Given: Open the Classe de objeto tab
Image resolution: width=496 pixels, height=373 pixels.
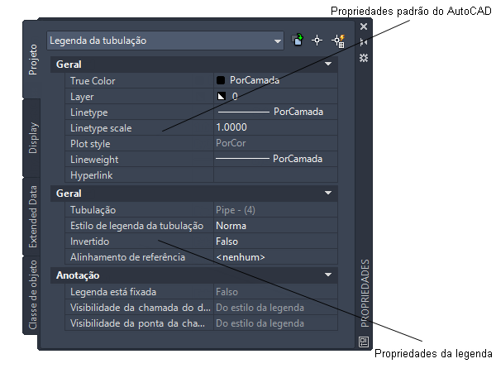Looking at the screenshot, I should [x=32, y=295].
